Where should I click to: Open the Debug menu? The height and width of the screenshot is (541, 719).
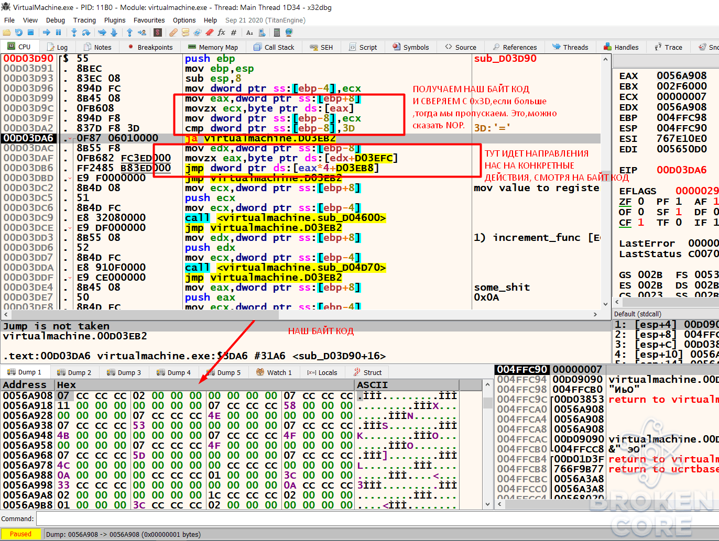(56, 20)
